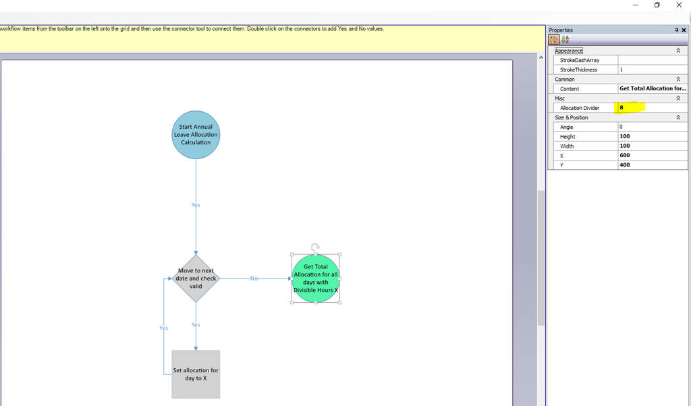Collapse the Misc property section
Screen dimensions: 691x406
(x=678, y=98)
